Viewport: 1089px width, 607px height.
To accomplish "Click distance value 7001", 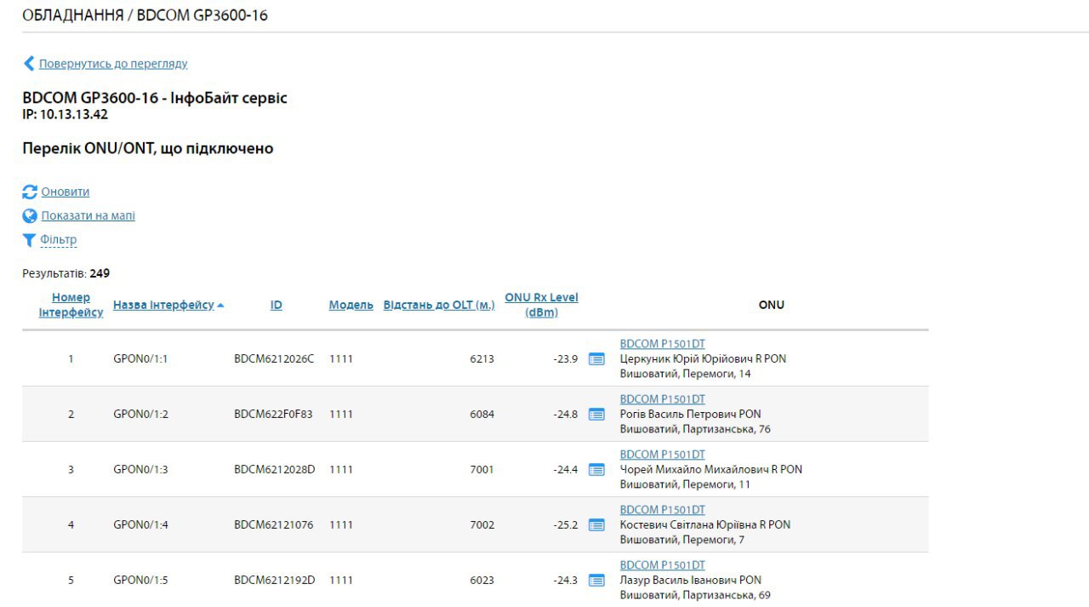I will [482, 470].
